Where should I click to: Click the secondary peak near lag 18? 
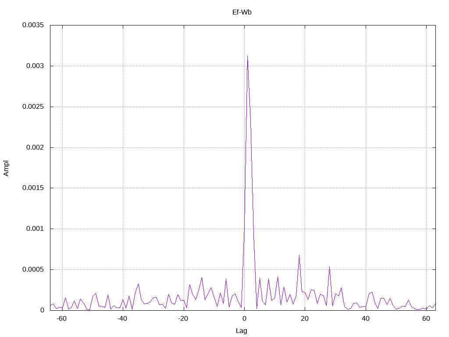point(299,255)
